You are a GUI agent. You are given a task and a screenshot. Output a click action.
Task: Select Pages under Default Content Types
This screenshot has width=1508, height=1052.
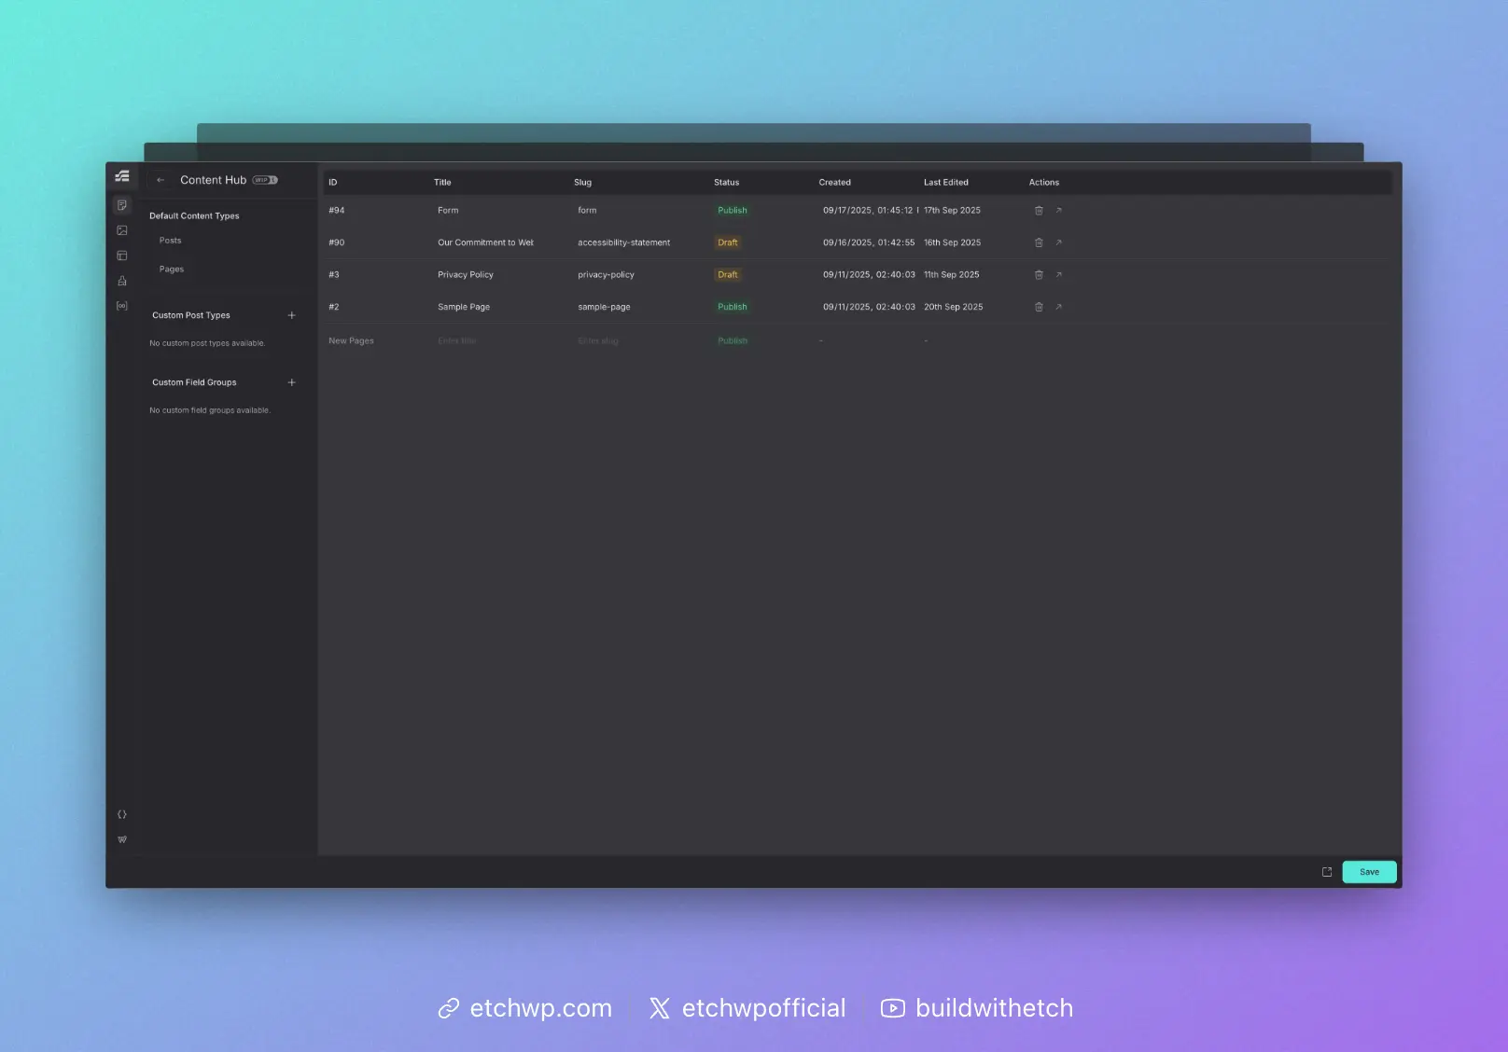[x=172, y=270]
